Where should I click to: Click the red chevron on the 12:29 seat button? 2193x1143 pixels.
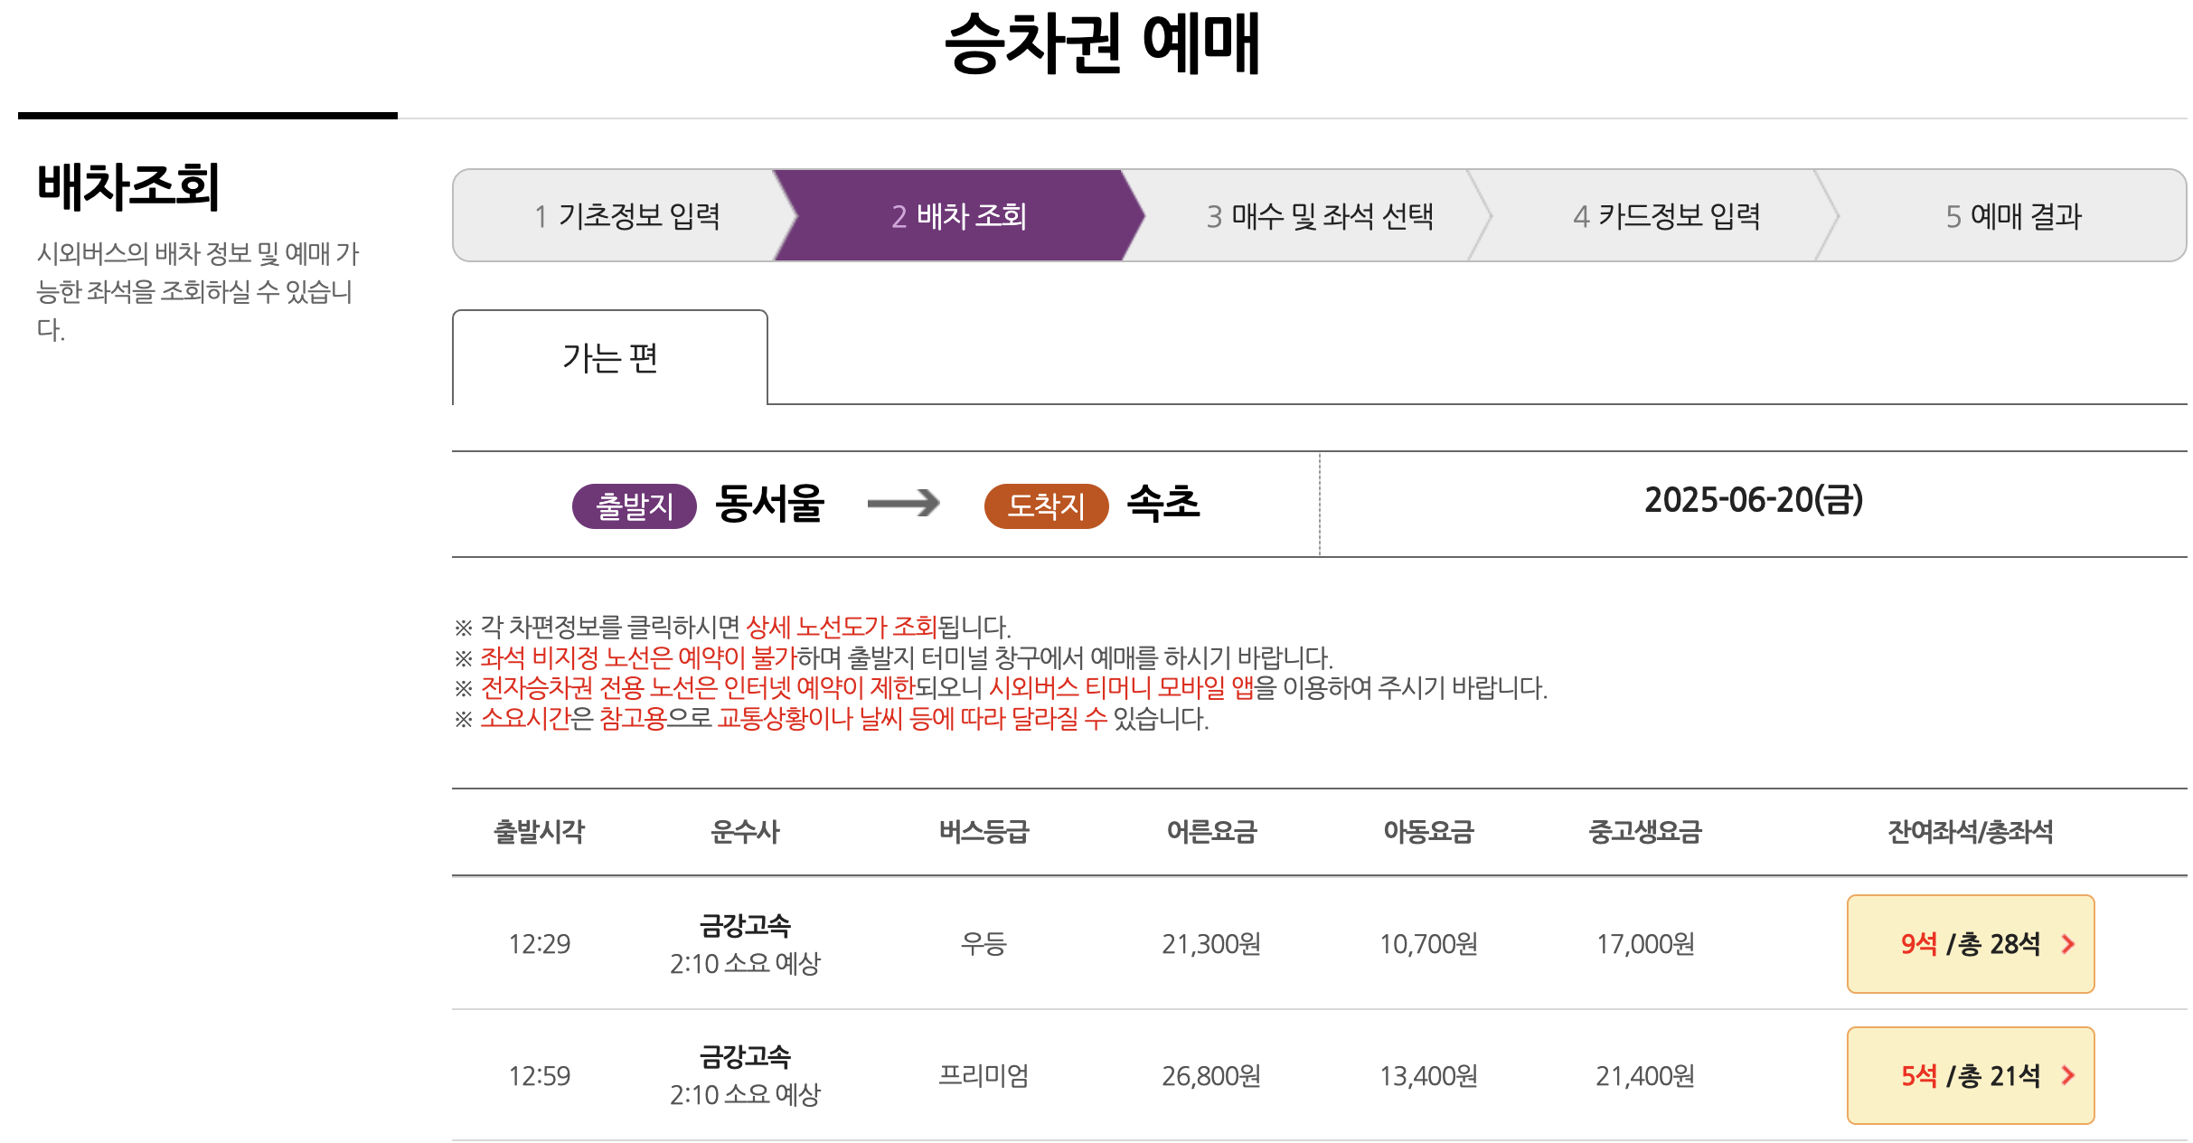click(2070, 944)
